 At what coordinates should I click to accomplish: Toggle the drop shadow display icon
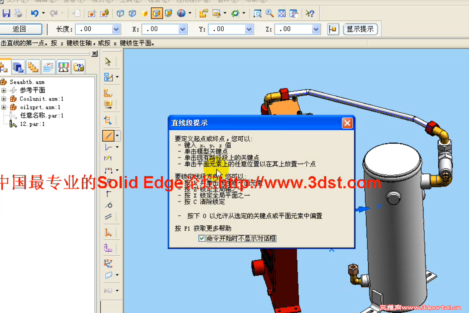coord(169,13)
